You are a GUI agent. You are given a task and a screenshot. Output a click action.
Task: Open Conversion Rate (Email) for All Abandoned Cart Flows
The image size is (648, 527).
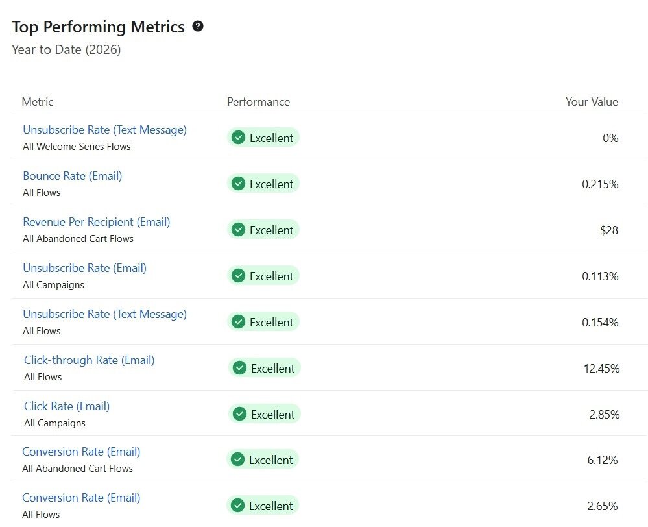(81, 452)
